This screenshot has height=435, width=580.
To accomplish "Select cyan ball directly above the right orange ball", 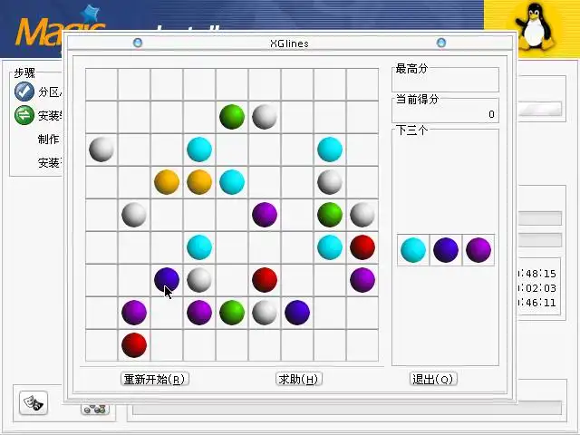I will [199, 150].
